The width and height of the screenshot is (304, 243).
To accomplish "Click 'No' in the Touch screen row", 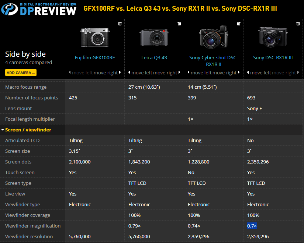I will [x=191, y=172].
